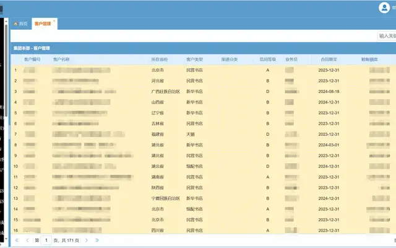Click the 2024-08-18 contract date
Image resolution: width=396 pixels, height=248 pixels.
pyautogui.click(x=329, y=91)
